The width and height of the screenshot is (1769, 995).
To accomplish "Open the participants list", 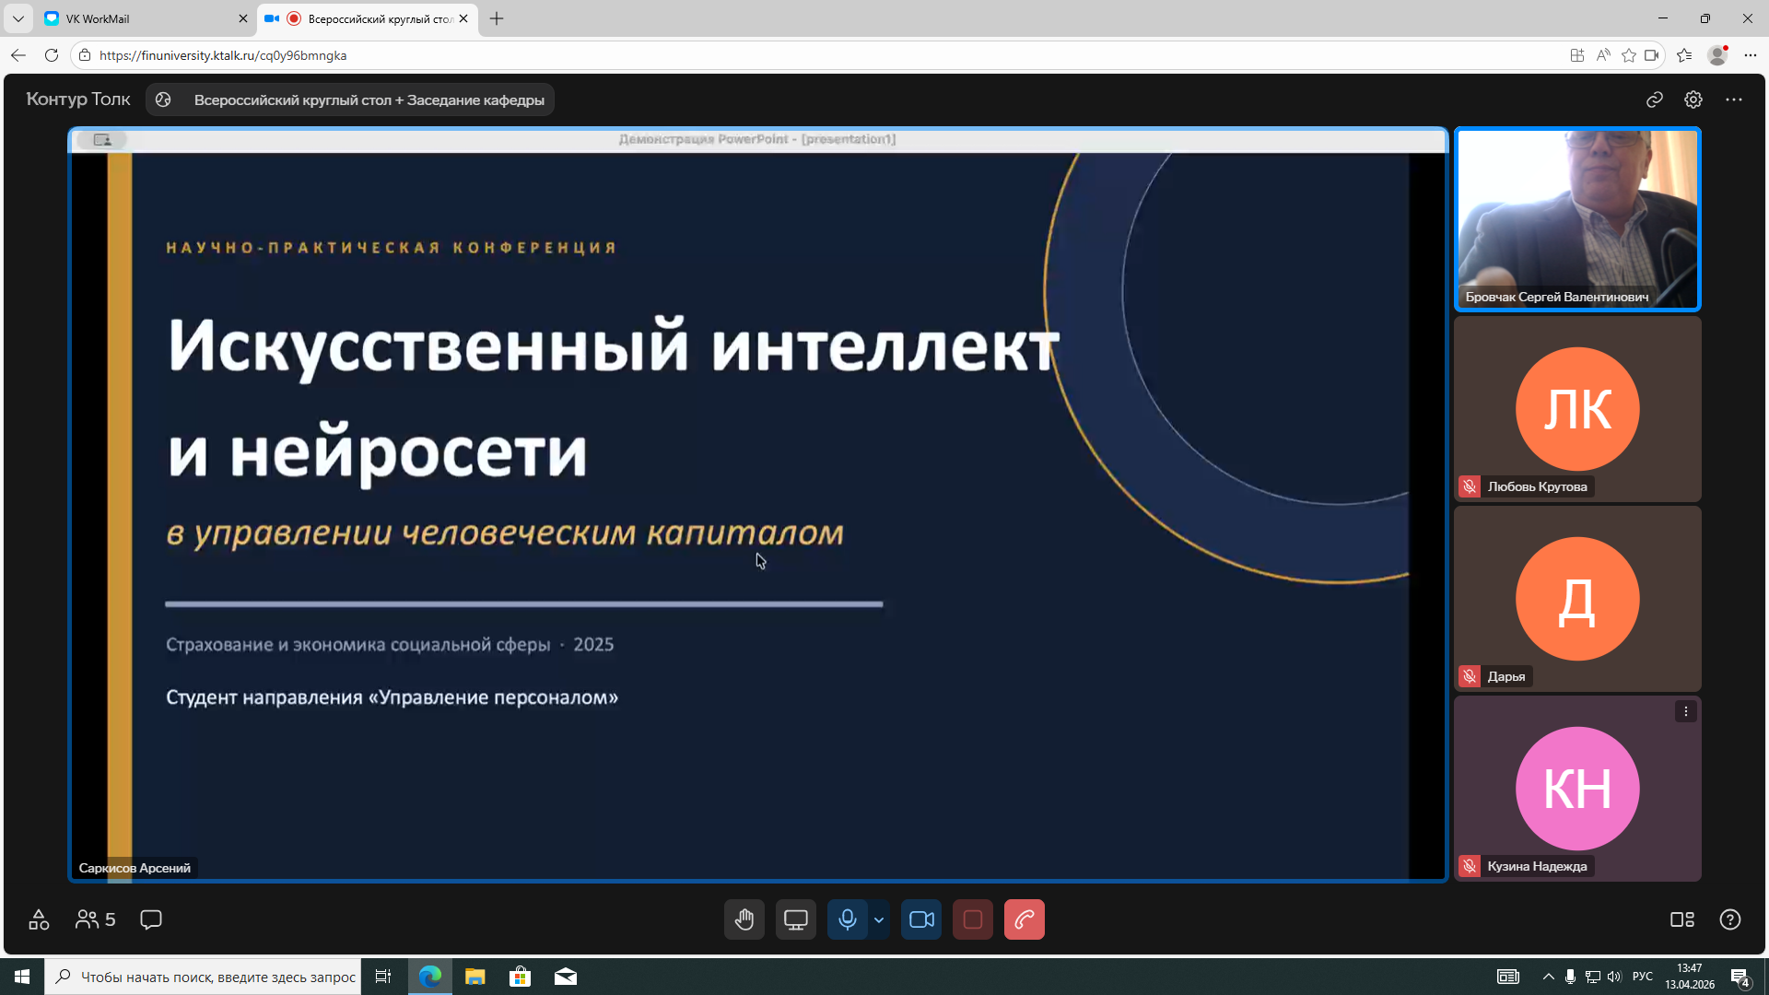I will pyautogui.click(x=93, y=919).
